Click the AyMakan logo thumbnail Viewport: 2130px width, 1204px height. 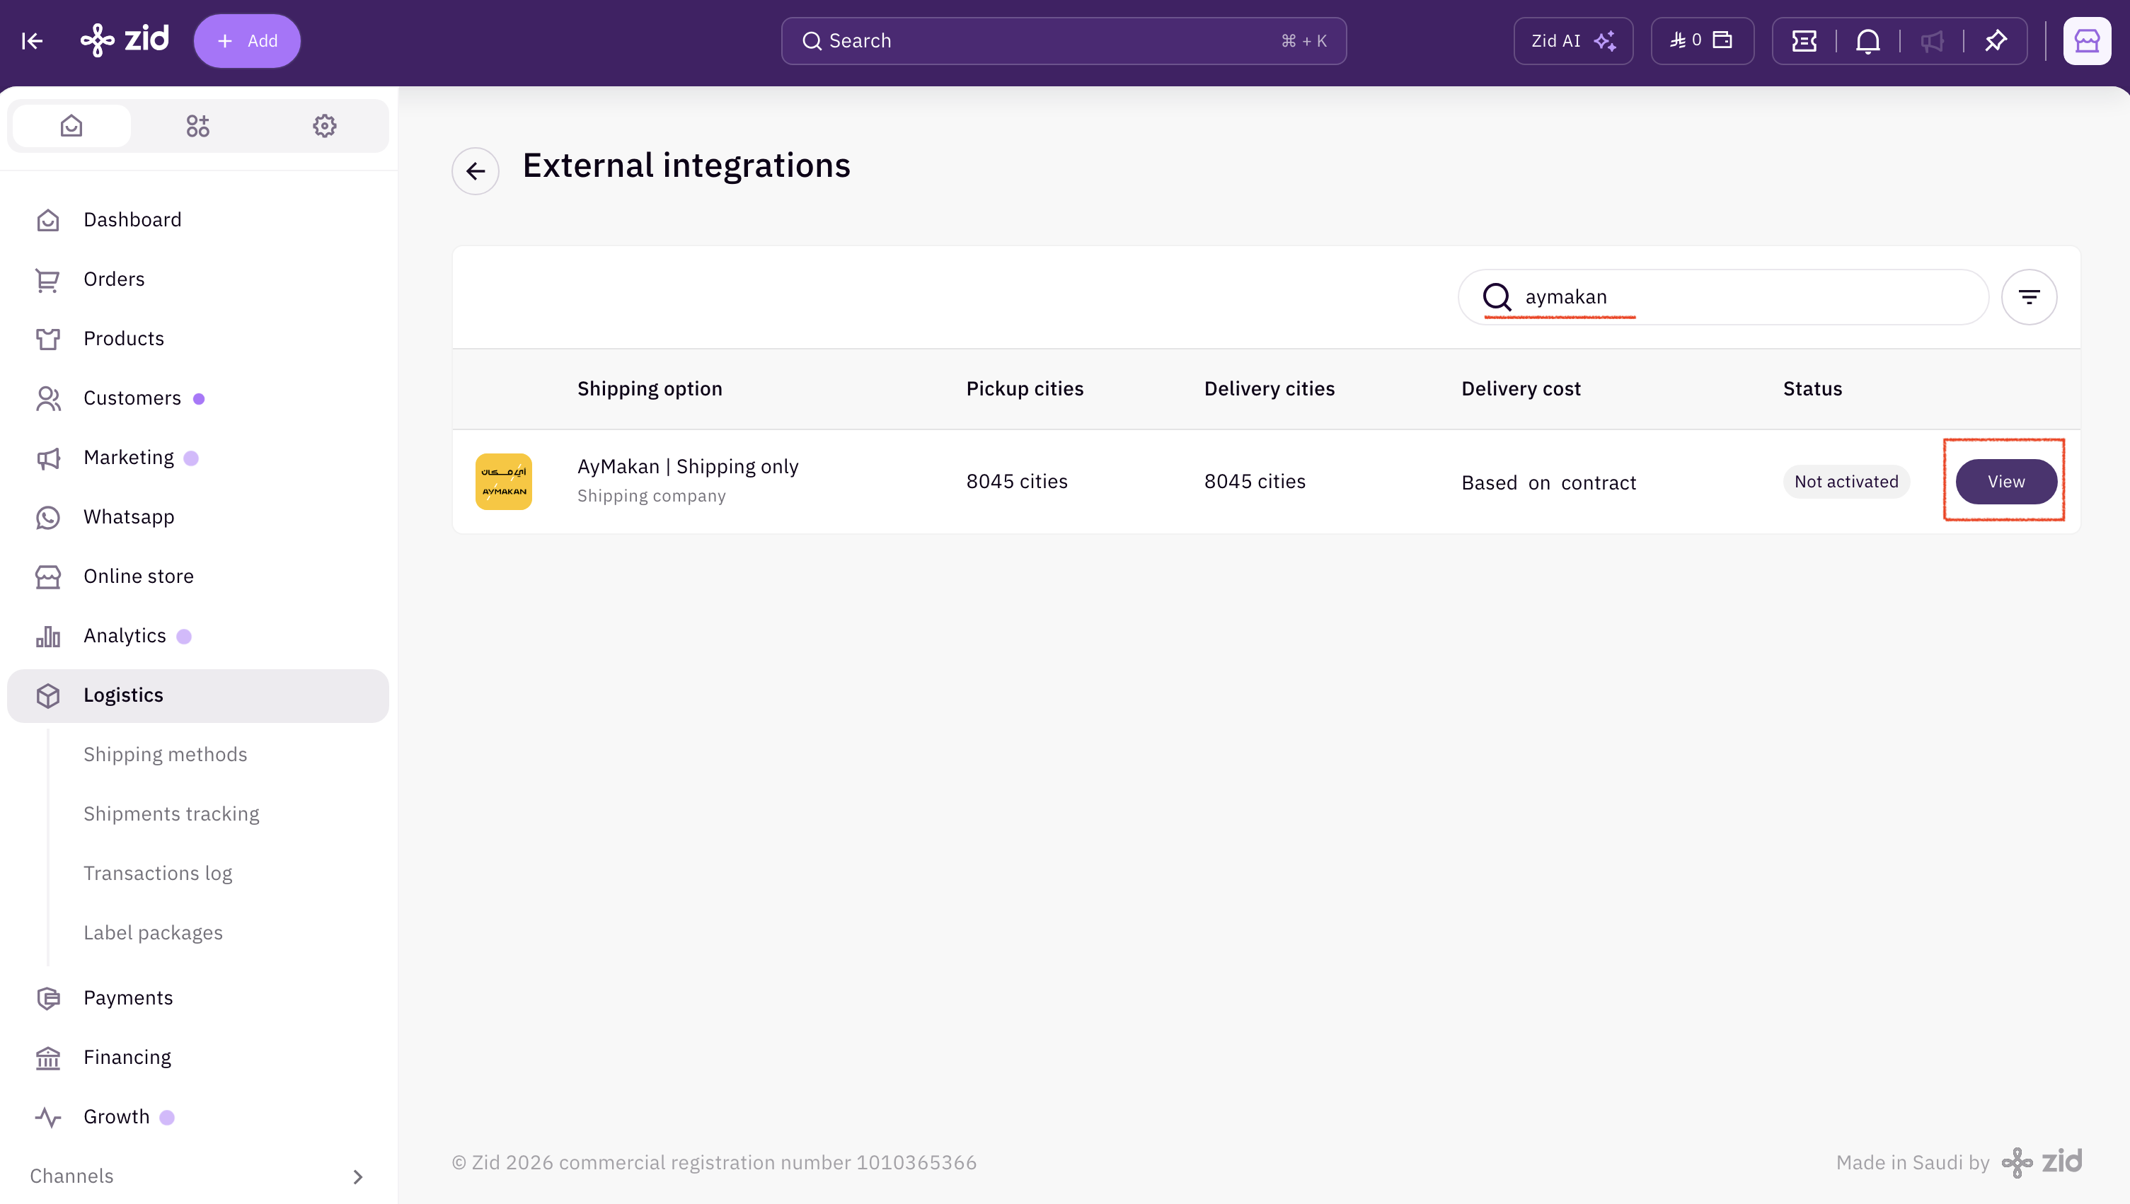[504, 481]
